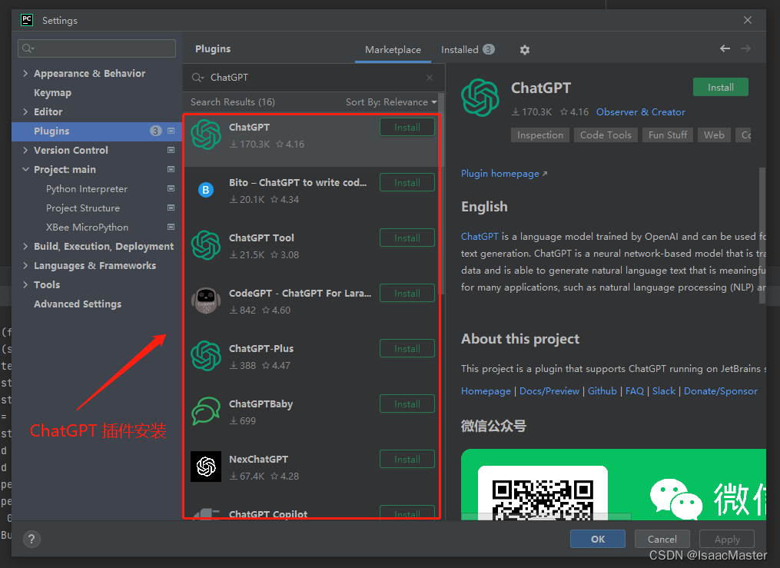Click project-level icon beside Project Structure
The image size is (780, 568).
[171, 208]
